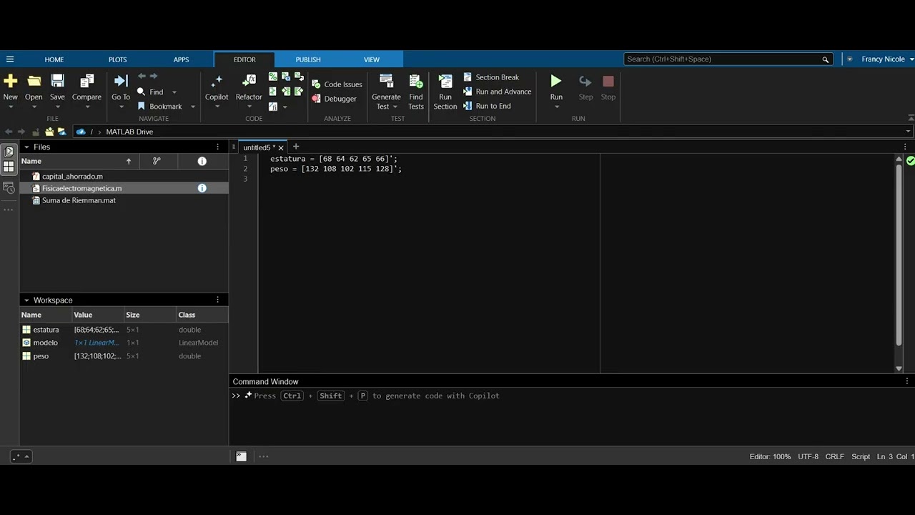Open the Debugger panel

pos(334,99)
